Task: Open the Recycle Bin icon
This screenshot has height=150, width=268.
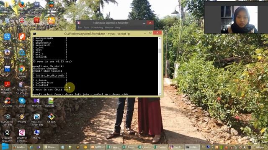Action: [x=7, y=22]
